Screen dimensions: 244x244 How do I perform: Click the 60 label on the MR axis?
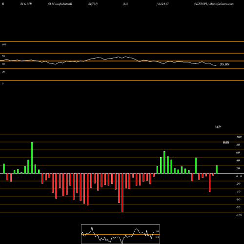click(238, 153)
